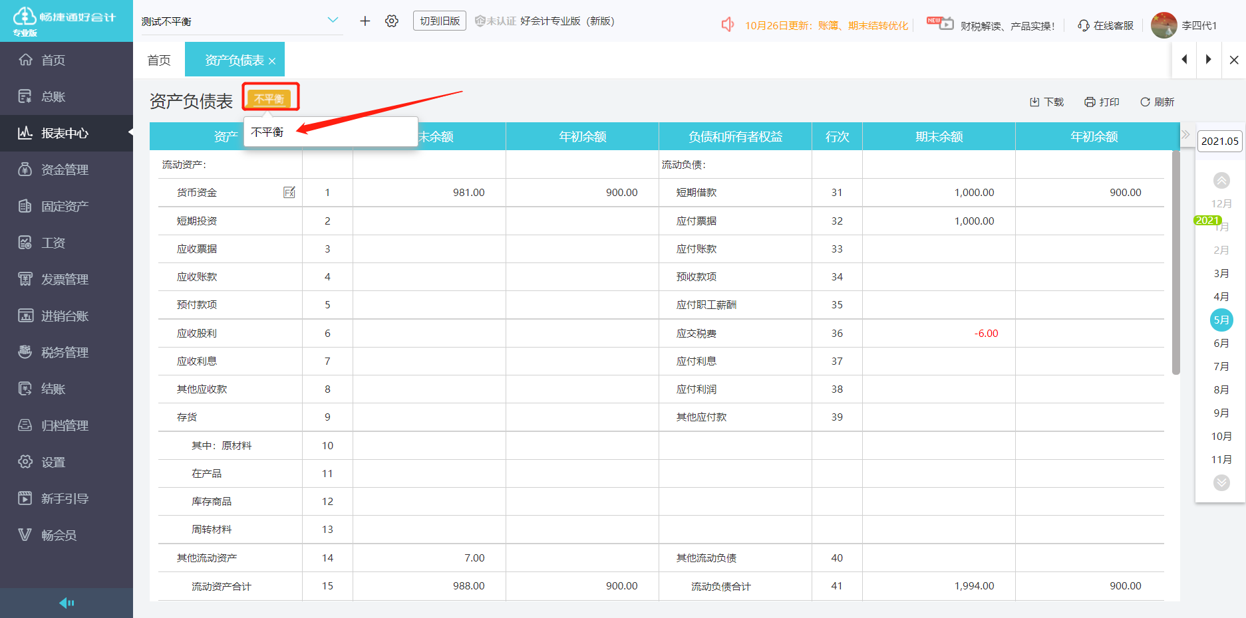Refresh the report with 刷新
1246x618 pixels.
tap(1157, 102)
